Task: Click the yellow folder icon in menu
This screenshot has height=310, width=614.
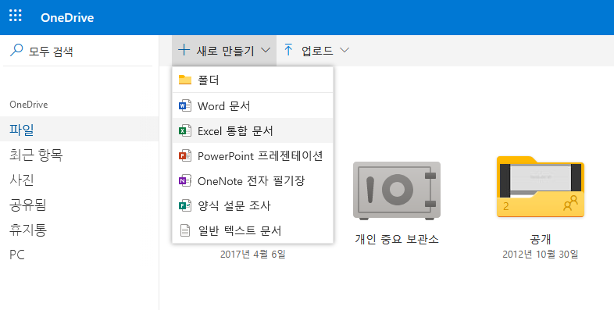Action: [185, 80]
